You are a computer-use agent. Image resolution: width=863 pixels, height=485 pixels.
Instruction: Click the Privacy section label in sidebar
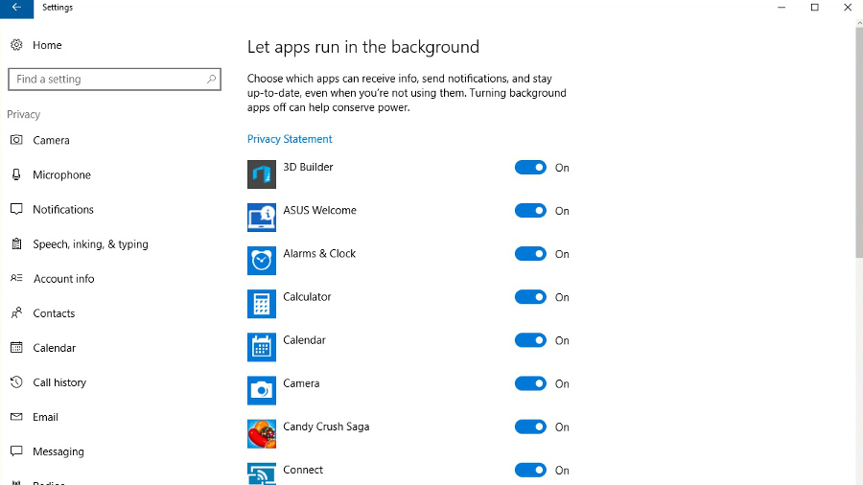point(24,114)
